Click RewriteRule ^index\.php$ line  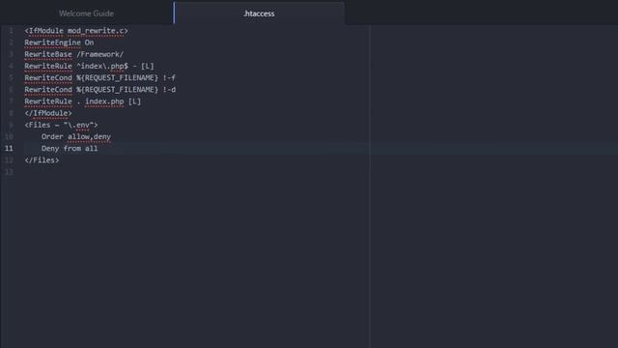(x=89, y=67)
